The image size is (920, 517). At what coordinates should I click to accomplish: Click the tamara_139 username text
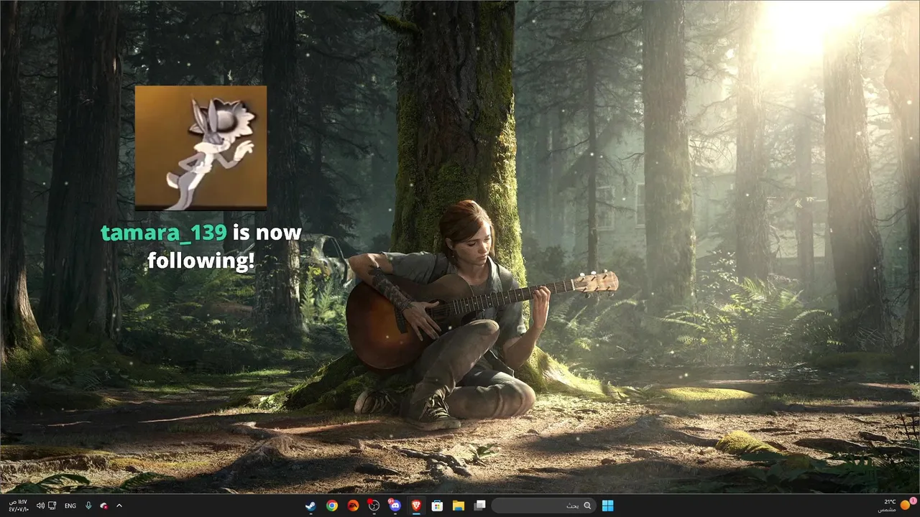[x=164, y=233]
